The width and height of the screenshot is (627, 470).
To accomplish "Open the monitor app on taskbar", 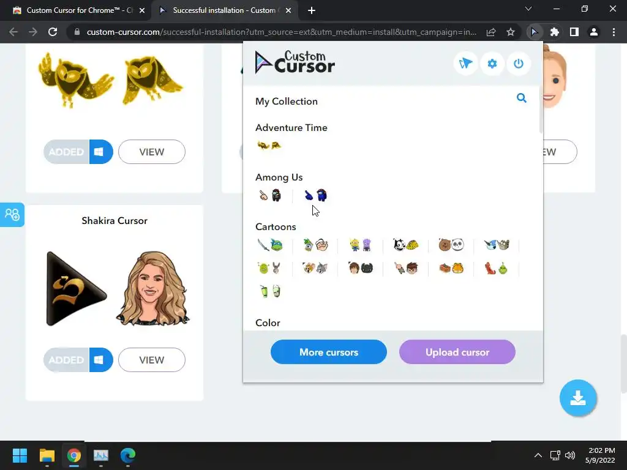I will (101, 455).
